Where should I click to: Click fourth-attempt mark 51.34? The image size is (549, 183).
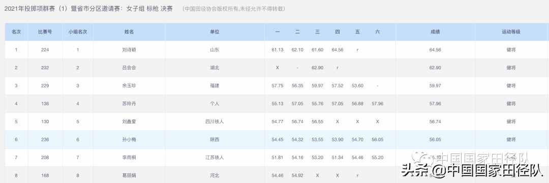(x=338, y=158)
